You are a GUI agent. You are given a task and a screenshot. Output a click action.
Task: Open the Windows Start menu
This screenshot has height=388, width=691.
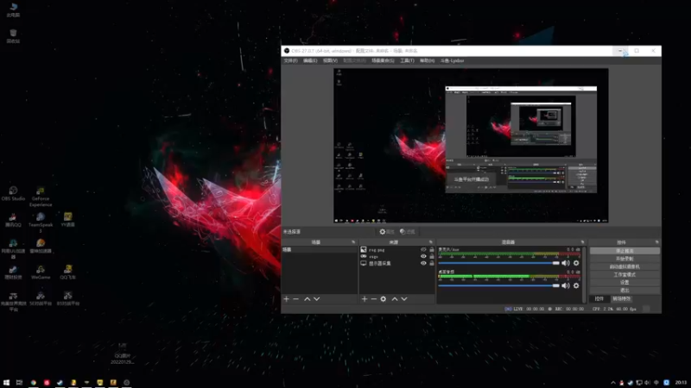point(6,383)
